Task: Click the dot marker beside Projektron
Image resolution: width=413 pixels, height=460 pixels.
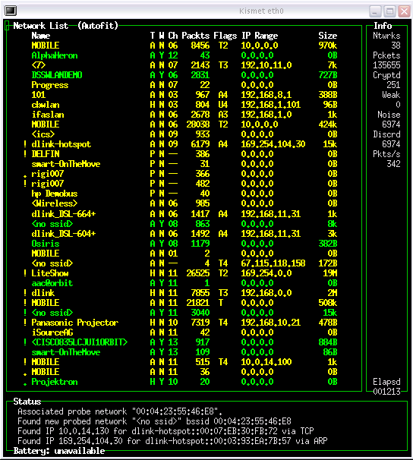Action: (x=25, y=384)
